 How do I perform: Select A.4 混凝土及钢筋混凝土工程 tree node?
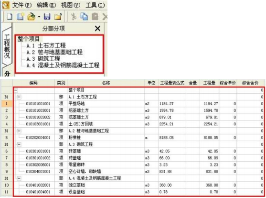point(63,65)
